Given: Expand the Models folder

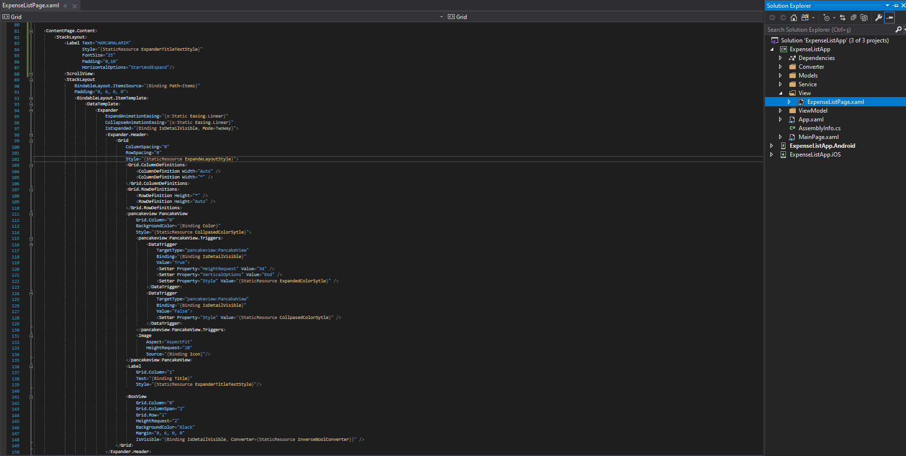Looking at the screenshot, I should tap(781, 75).
